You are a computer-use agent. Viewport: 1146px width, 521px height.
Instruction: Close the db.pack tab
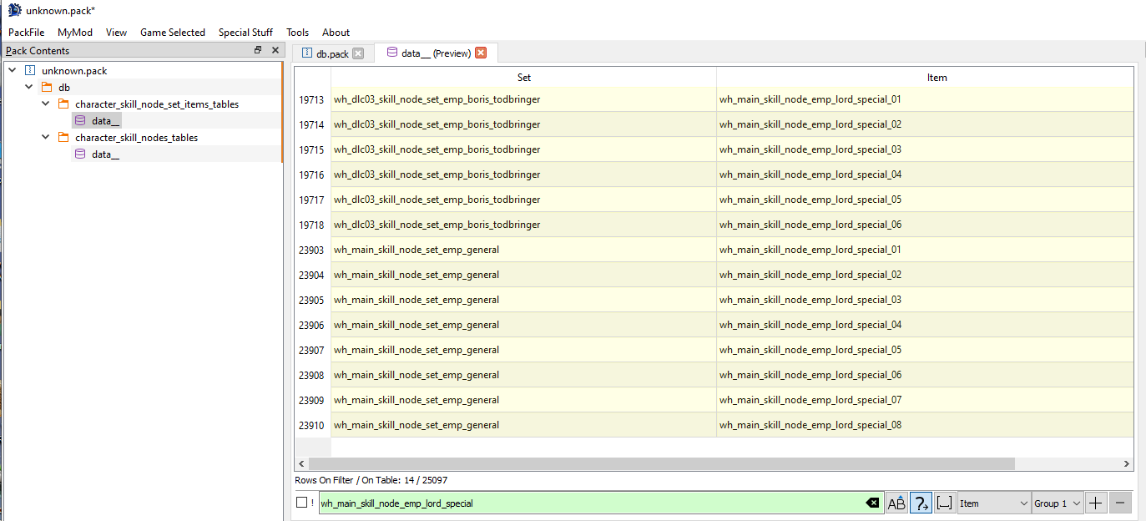coord(358,53)
